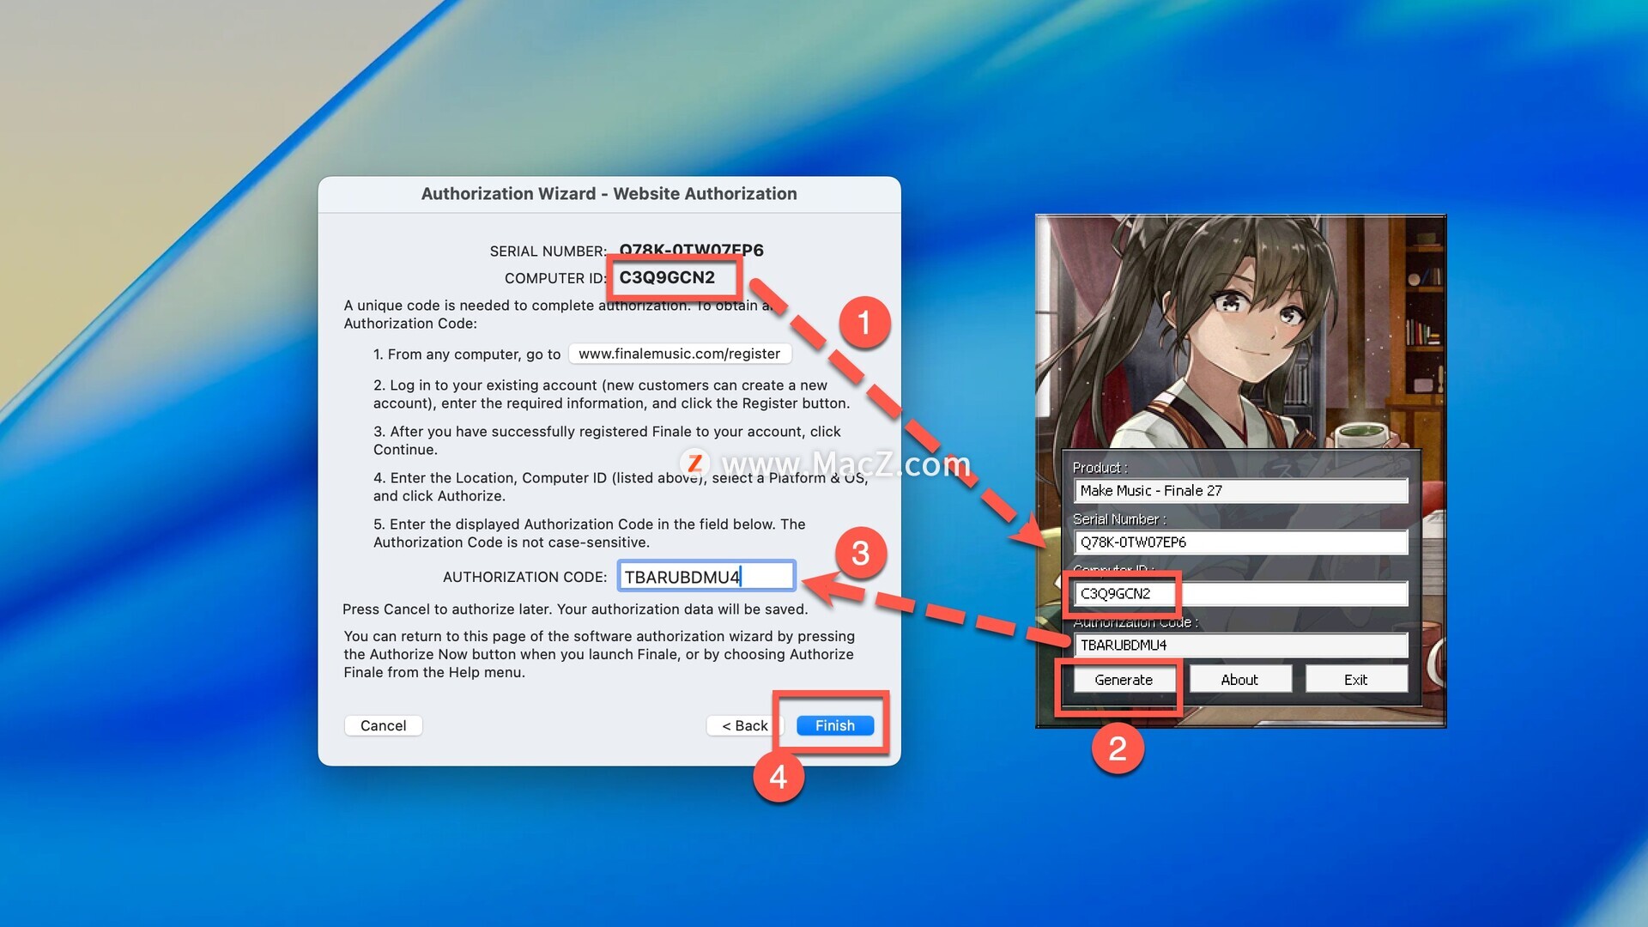Open the About button in keygen
This screenshot has width=1648, height=927.
[x=1239, y=679]
